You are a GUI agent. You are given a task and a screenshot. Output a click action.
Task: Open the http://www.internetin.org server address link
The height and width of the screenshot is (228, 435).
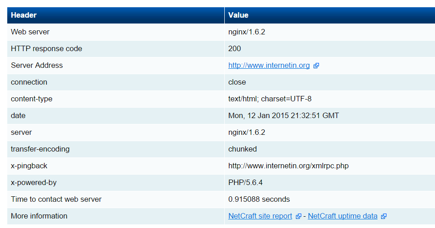pos(269,66)
